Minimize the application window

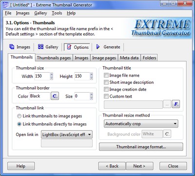165,3
